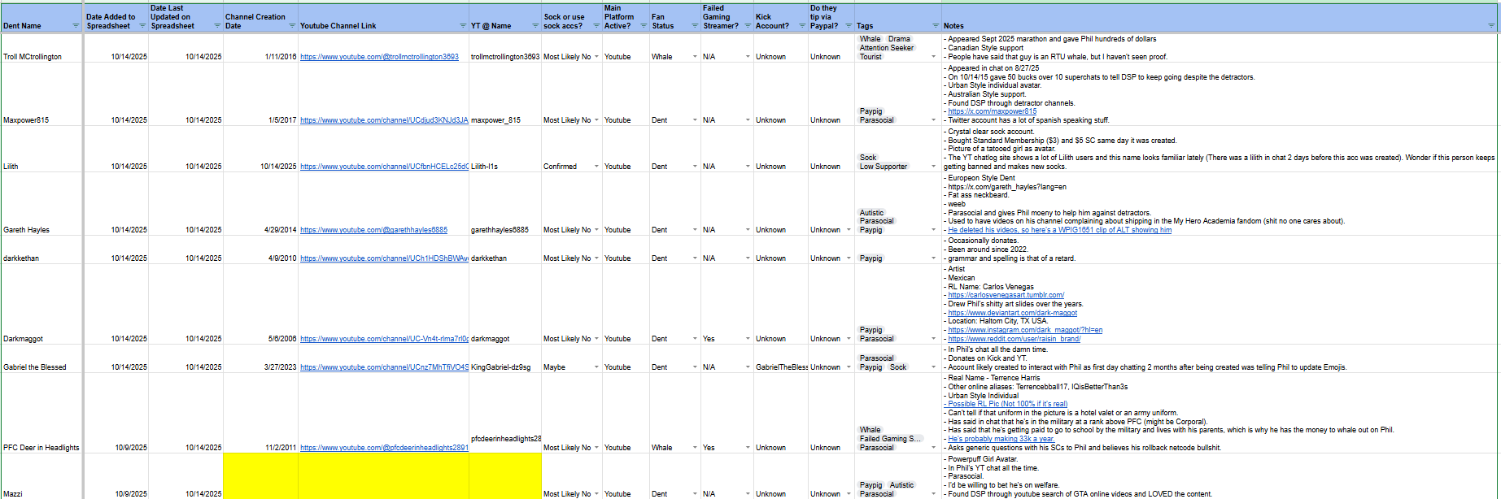This screenshot has height=499, width=1501.
Task: Expand Failed Gaming Streamer dropdown for Maxpower815
Action: pyautogui.click(x=748, y=120)
